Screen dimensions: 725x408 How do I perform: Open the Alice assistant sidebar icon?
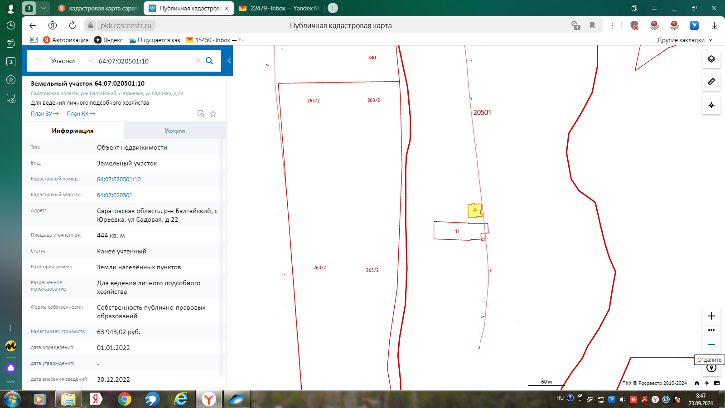click(11, 368)
